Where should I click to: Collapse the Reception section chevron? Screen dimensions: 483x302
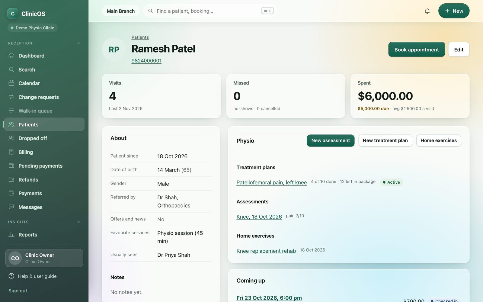(x=78, y=43)
